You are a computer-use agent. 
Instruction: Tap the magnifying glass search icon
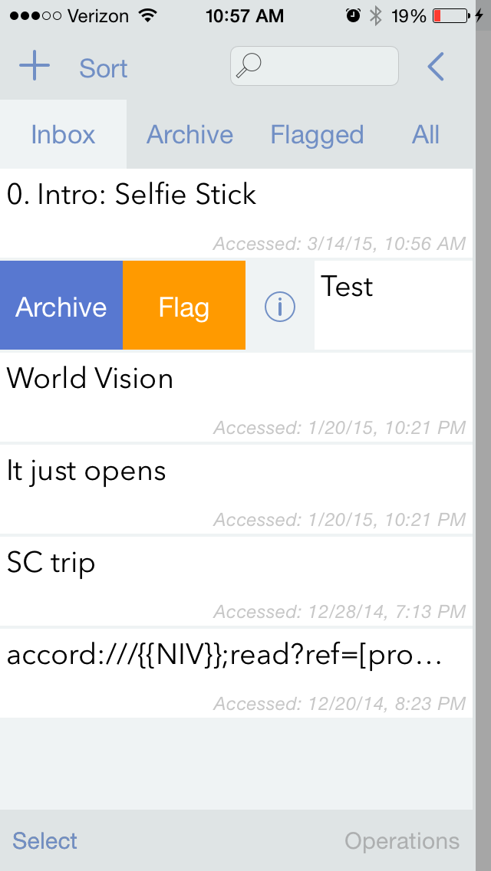(248, 66)
